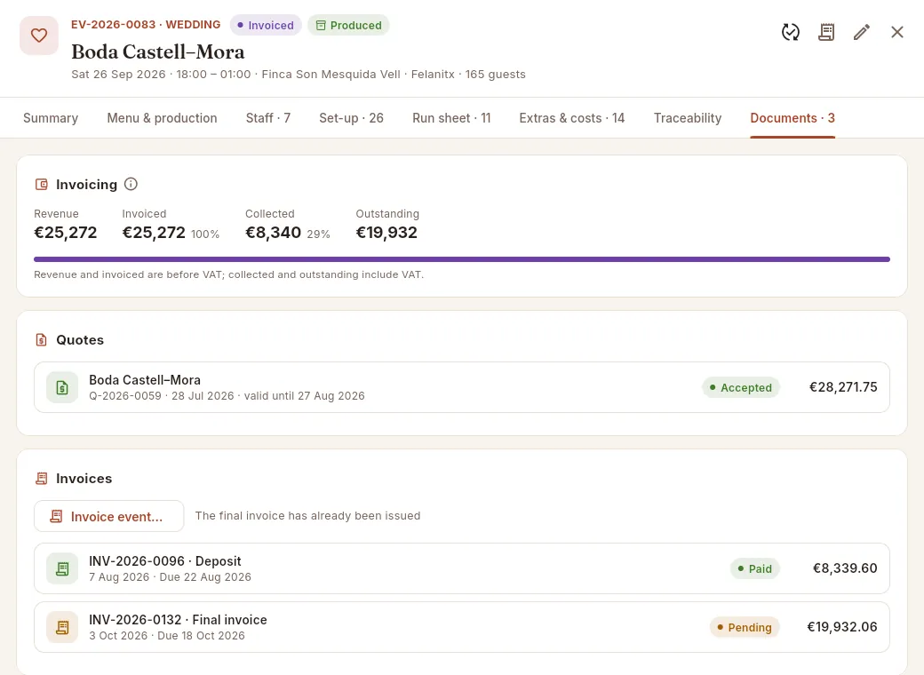Switch to the Traceability tab

coord(688,118)
